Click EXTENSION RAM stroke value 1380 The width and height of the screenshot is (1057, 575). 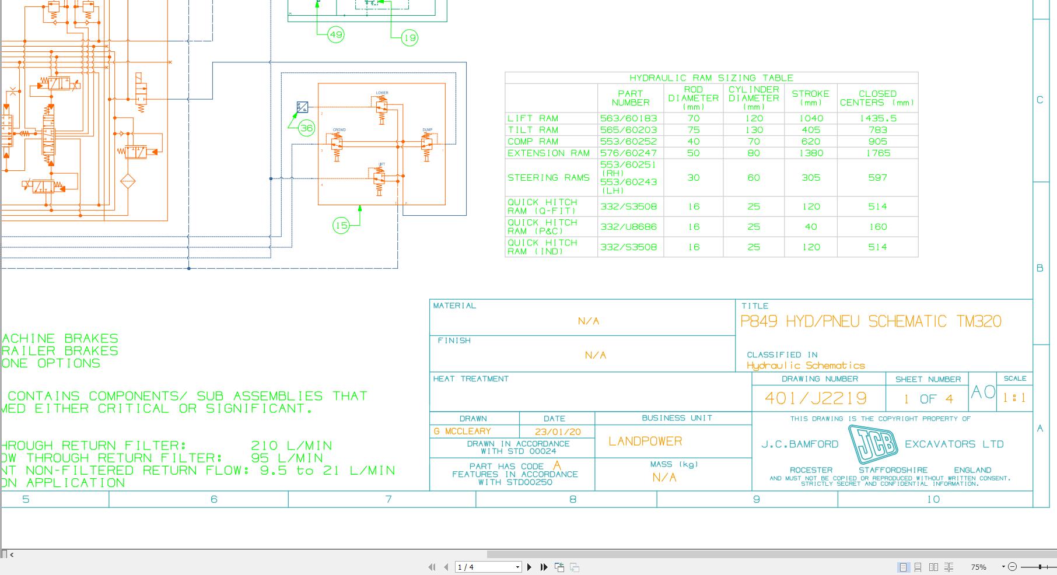pyautogui.click(x=811, y=153)
